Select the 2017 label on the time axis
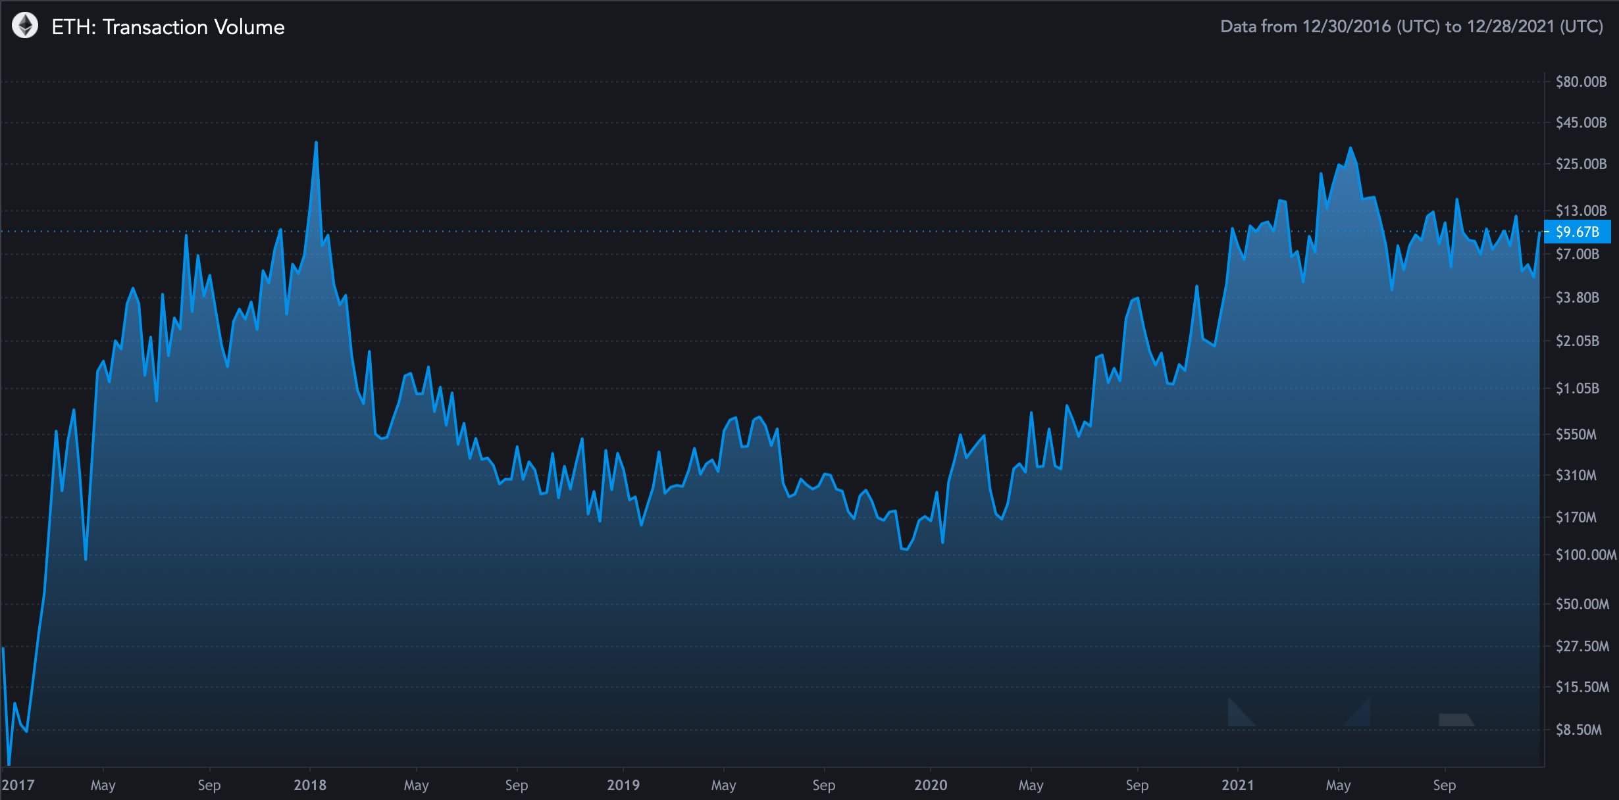 point(18,785)
